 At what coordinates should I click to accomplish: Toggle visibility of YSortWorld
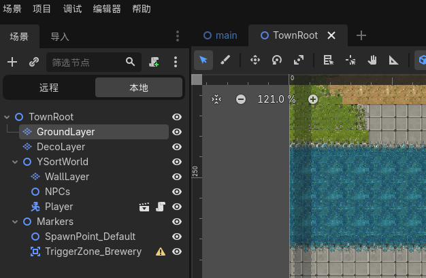pos(177,162)
